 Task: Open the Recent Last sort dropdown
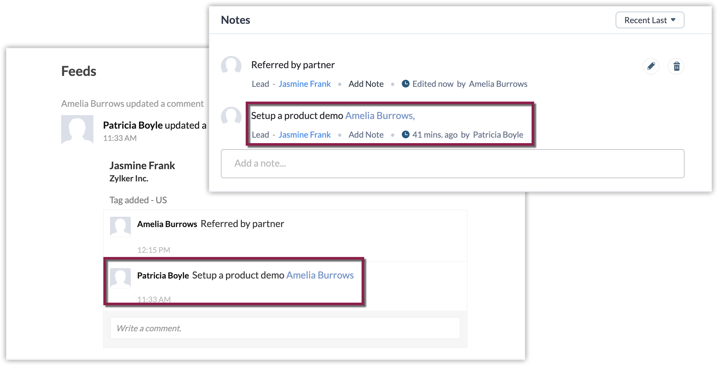649,20
